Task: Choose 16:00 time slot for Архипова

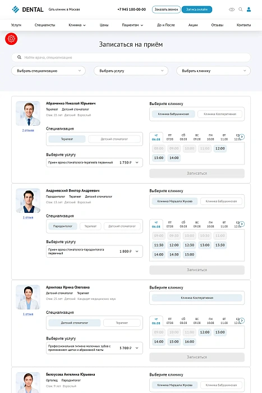Action: coord(190,341)
